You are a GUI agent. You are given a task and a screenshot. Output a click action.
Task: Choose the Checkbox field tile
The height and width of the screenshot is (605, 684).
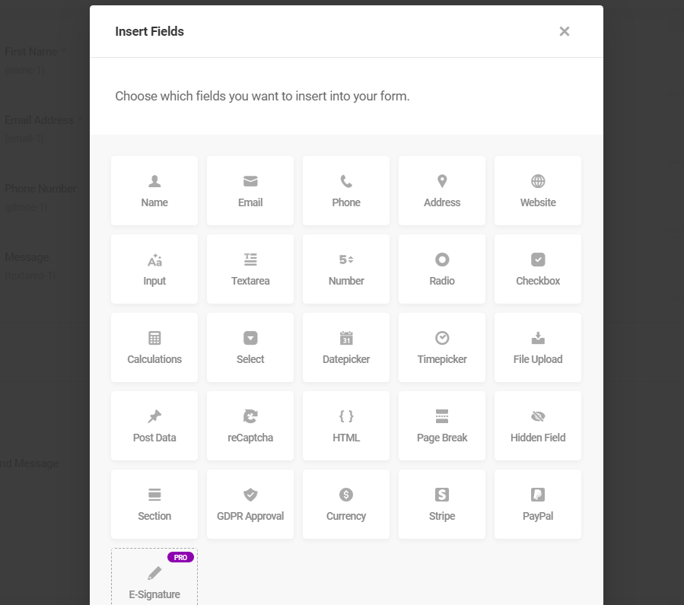(538, 269)
